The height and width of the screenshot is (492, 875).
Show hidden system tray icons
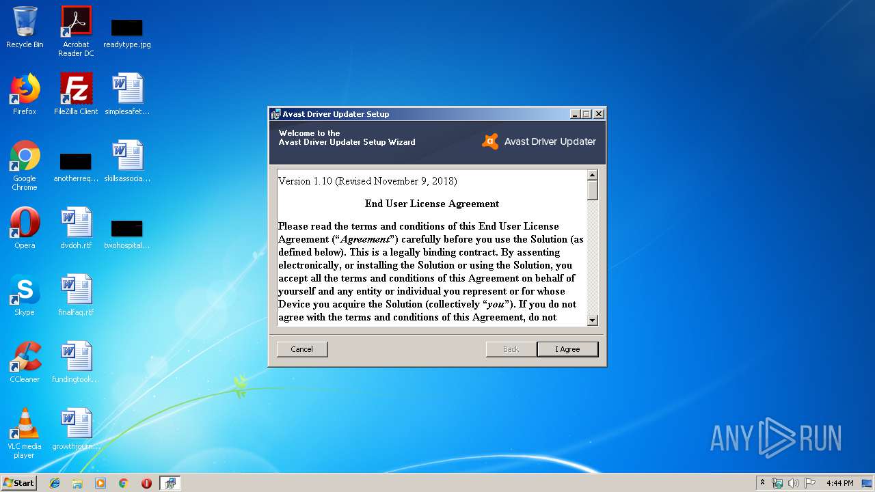pyautogui.click(x=762, y=482)
